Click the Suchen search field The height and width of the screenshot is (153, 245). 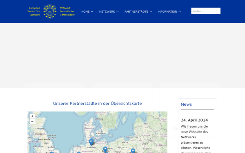206,11
